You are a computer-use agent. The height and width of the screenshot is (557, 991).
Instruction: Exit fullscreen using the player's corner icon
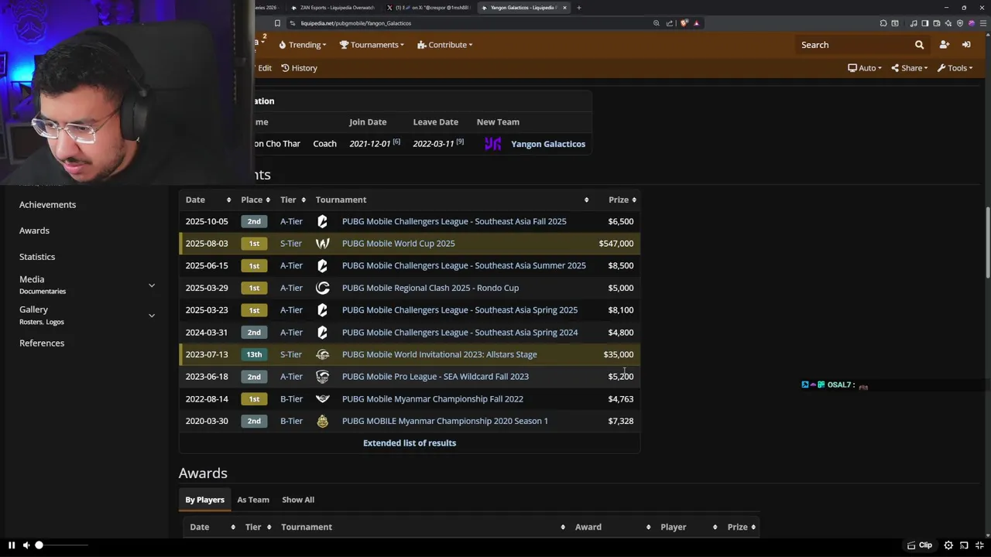(x=979, y=545)
